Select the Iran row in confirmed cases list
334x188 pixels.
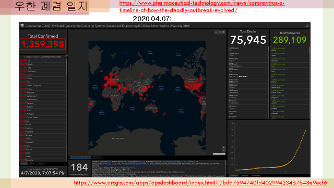click(43, 82)
